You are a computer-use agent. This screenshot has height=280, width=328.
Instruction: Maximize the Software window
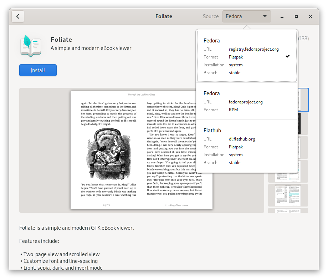coord(296,16)
